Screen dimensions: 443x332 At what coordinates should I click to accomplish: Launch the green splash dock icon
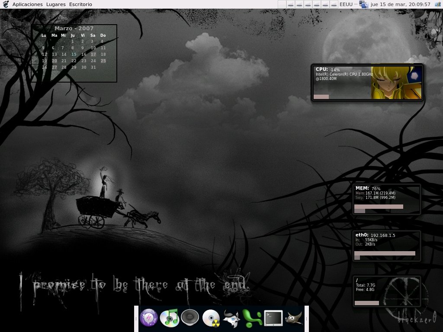[x=252, y=318]
